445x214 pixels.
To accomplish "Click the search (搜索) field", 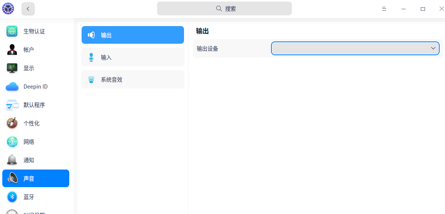I will coord(224,8).
